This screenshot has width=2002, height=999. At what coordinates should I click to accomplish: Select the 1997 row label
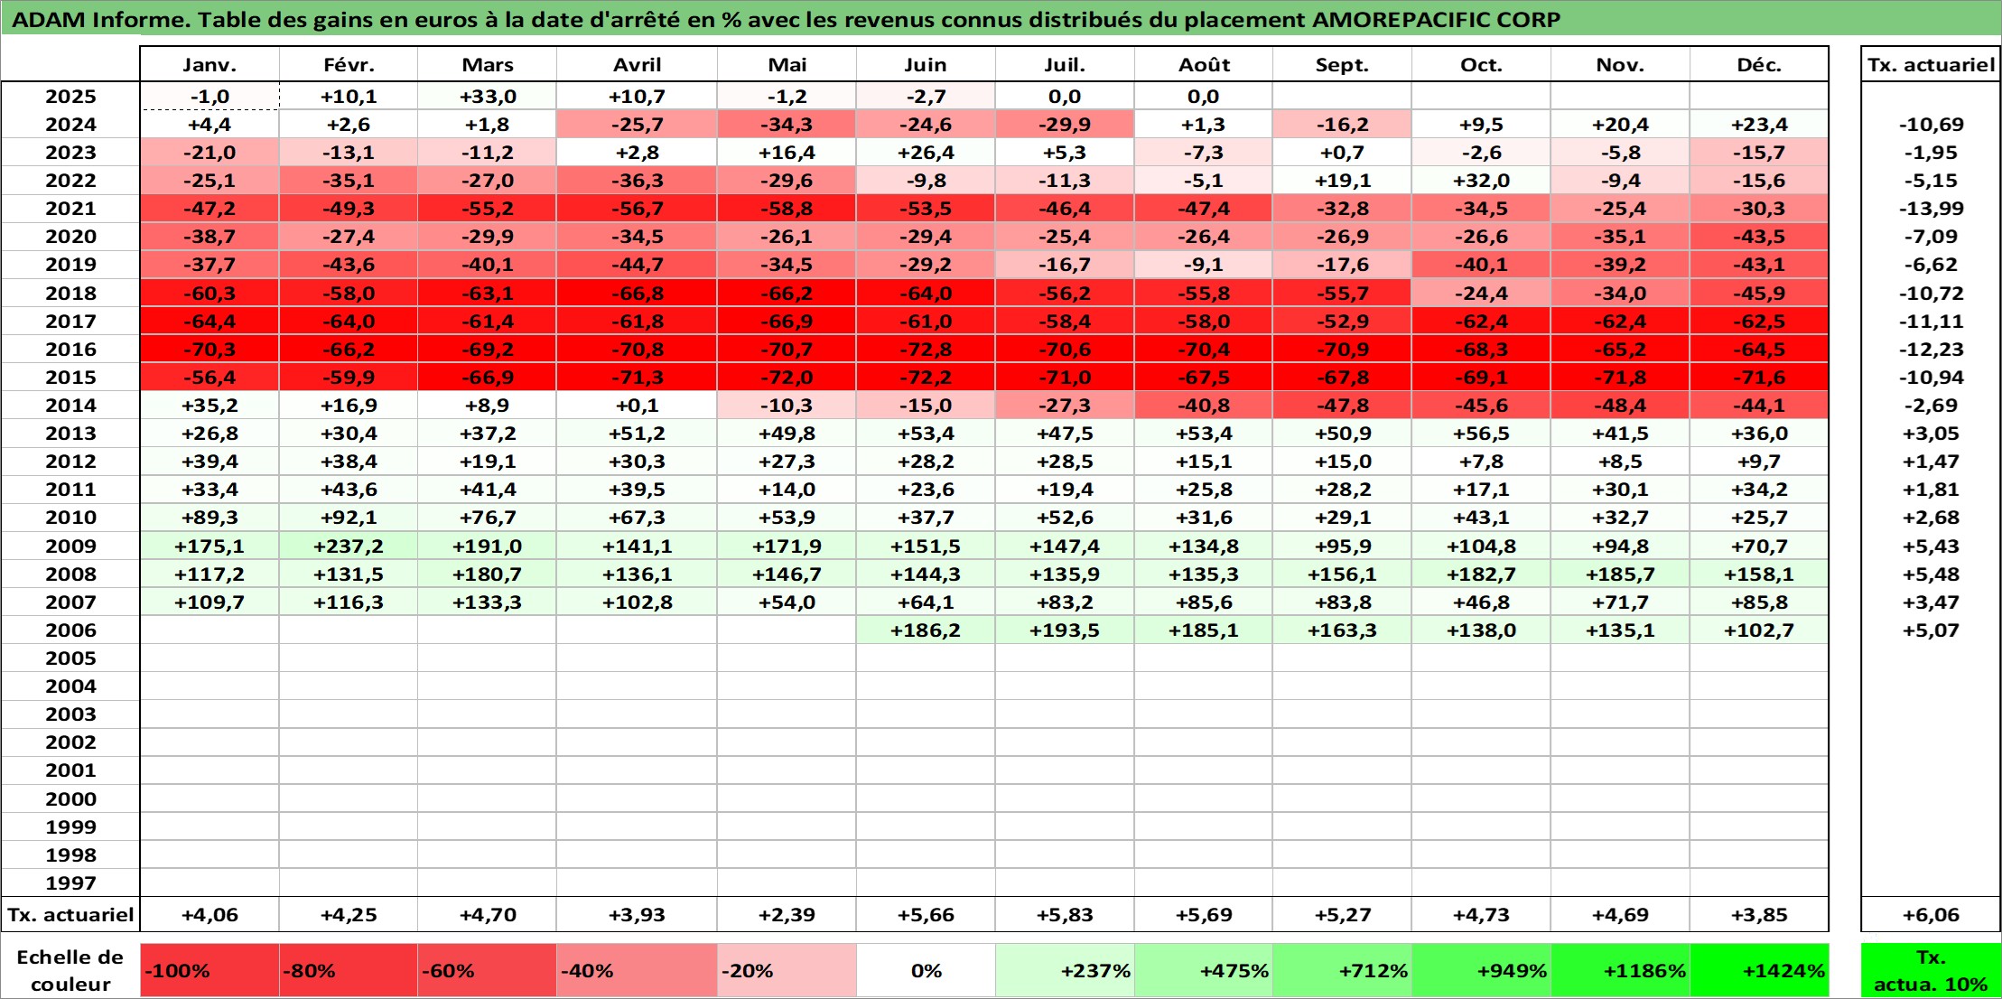pyautogui.click(x=70, y=883)
